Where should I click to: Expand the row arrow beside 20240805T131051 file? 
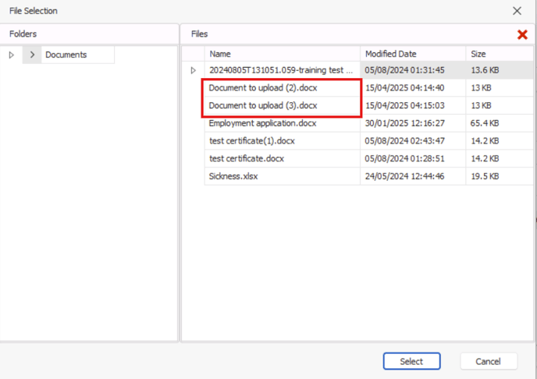pos(193,70)
